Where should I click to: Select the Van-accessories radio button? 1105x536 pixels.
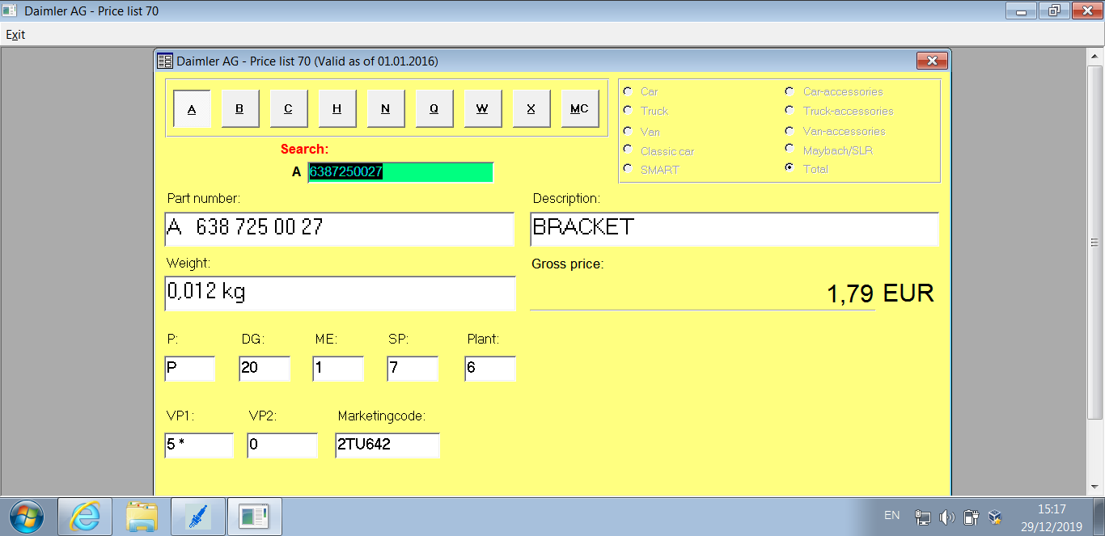point(790,131)
